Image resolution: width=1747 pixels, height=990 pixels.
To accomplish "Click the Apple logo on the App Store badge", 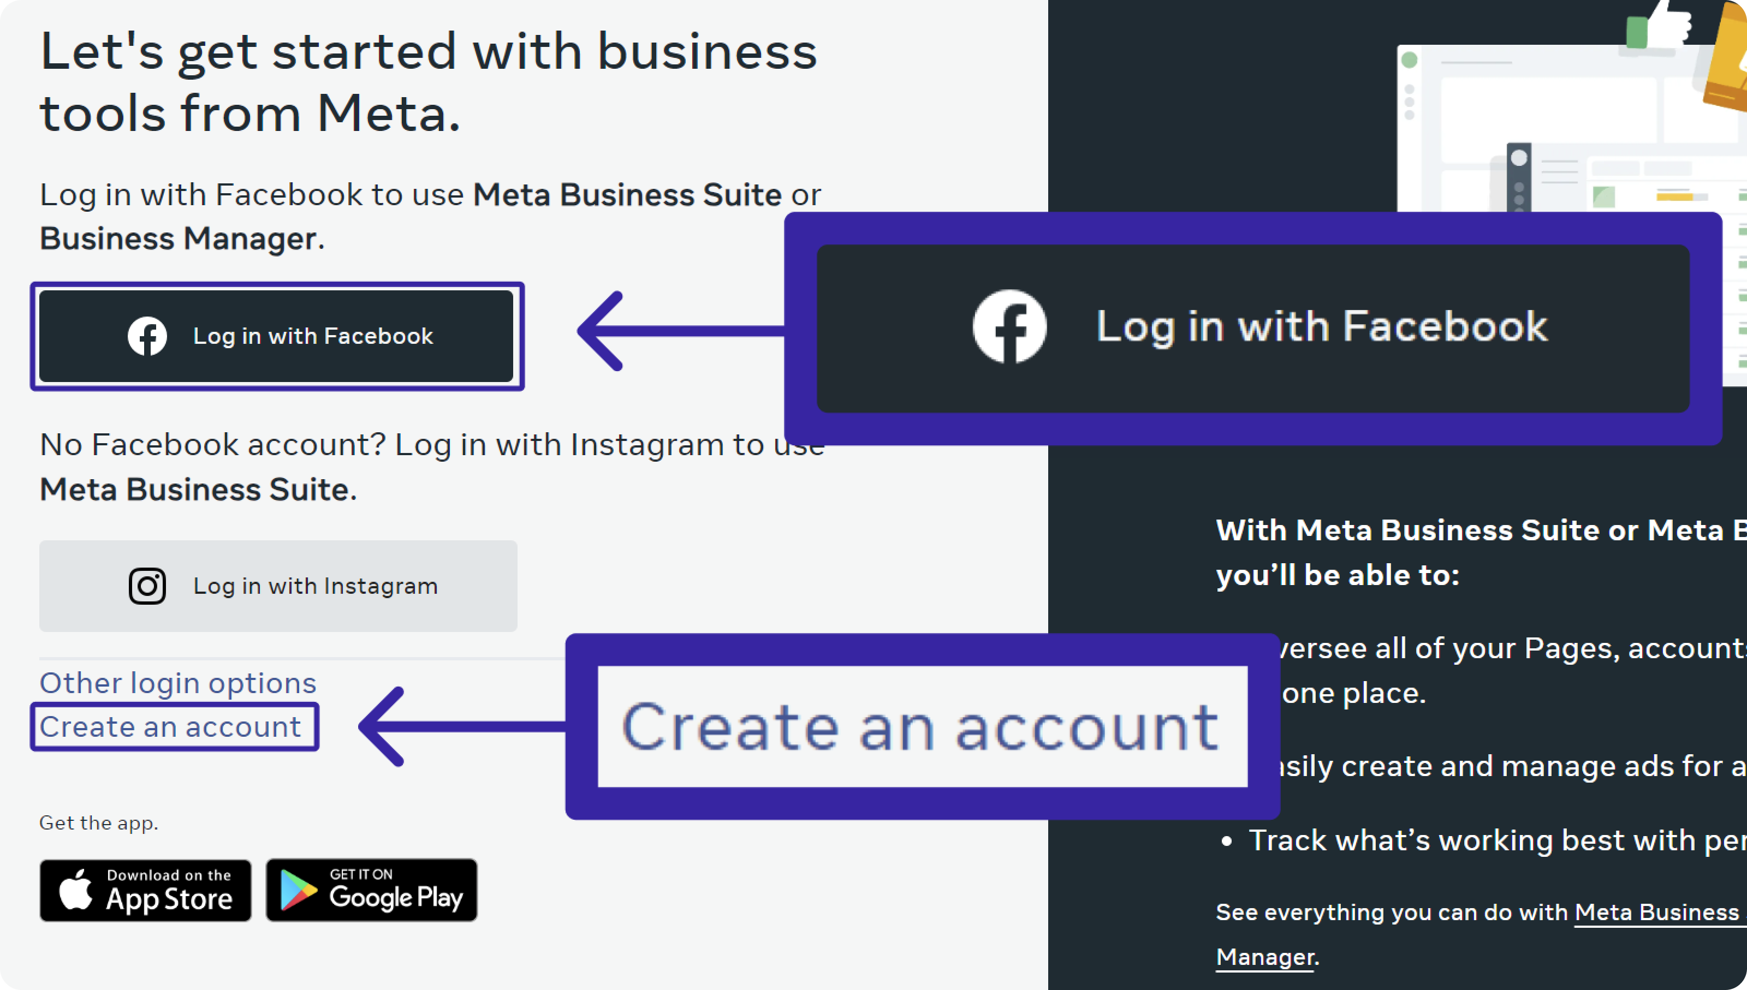I will 75,890.
